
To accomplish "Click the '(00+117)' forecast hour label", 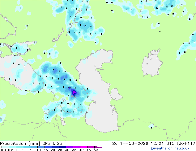I will (x=186, y=144).
